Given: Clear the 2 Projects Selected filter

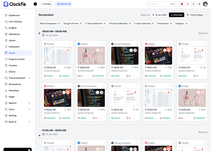Looking at the screenshot, I should (130, 24).
